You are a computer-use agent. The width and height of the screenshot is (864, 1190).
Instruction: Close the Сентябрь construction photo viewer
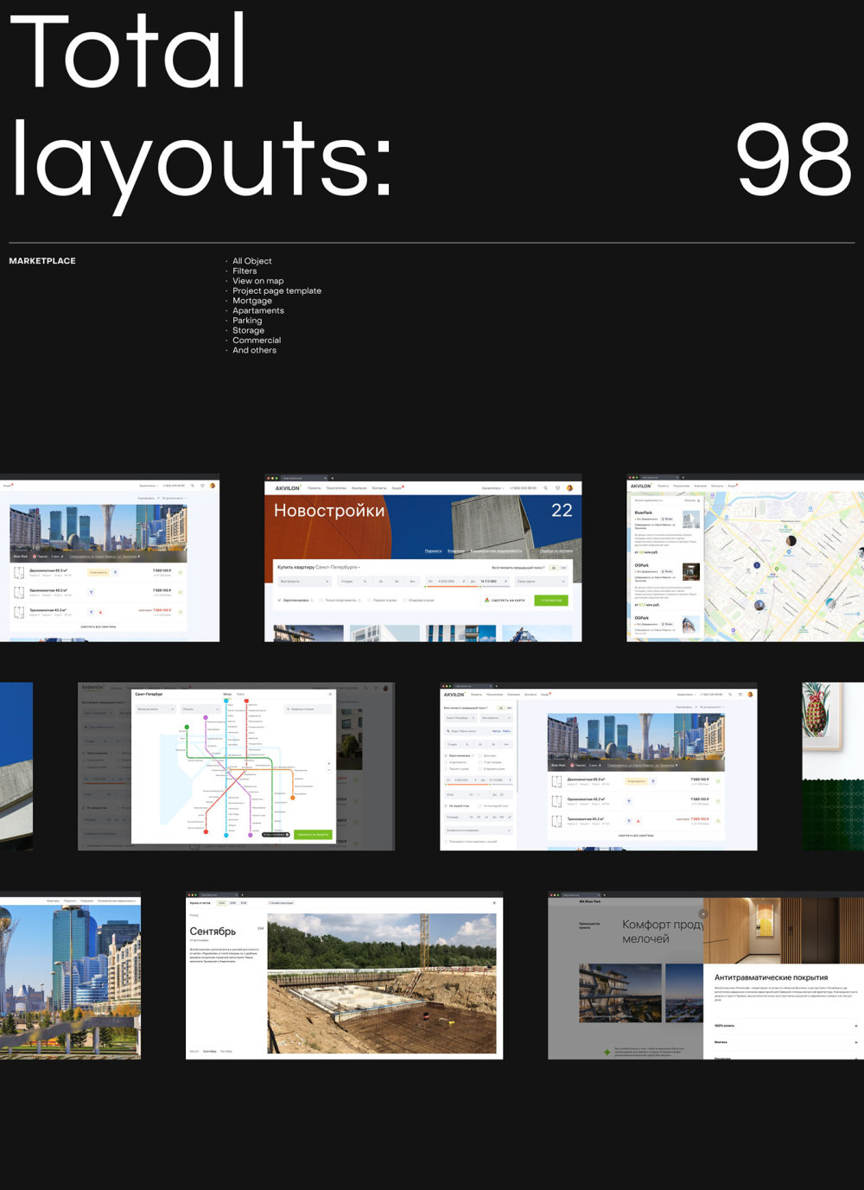tap(494, 902)
